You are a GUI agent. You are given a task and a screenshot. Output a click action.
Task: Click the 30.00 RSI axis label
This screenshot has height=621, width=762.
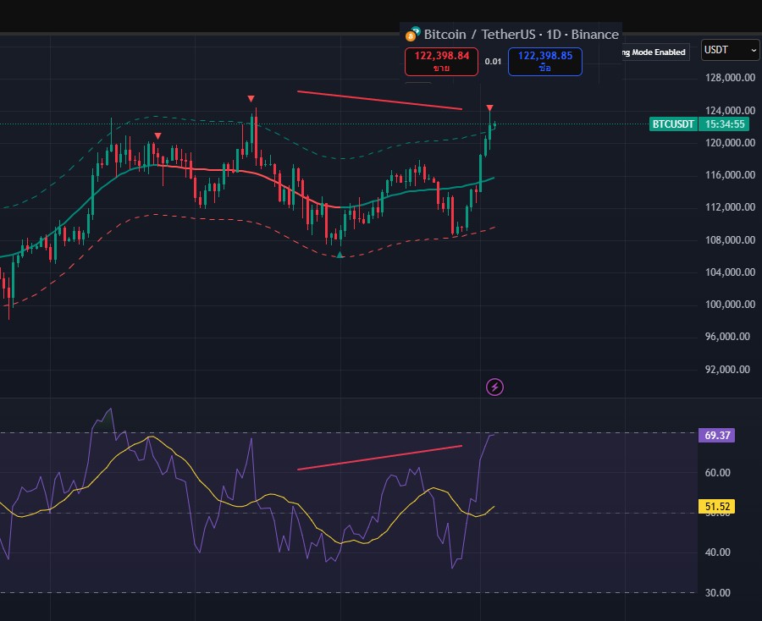tap(717, 592)
